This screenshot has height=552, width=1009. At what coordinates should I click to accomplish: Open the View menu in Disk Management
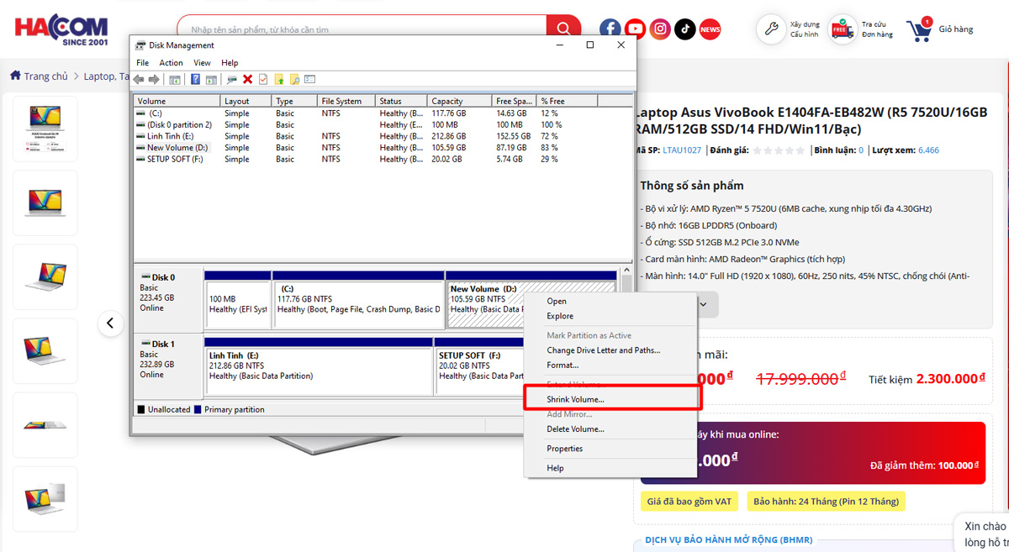click(202, 63)
